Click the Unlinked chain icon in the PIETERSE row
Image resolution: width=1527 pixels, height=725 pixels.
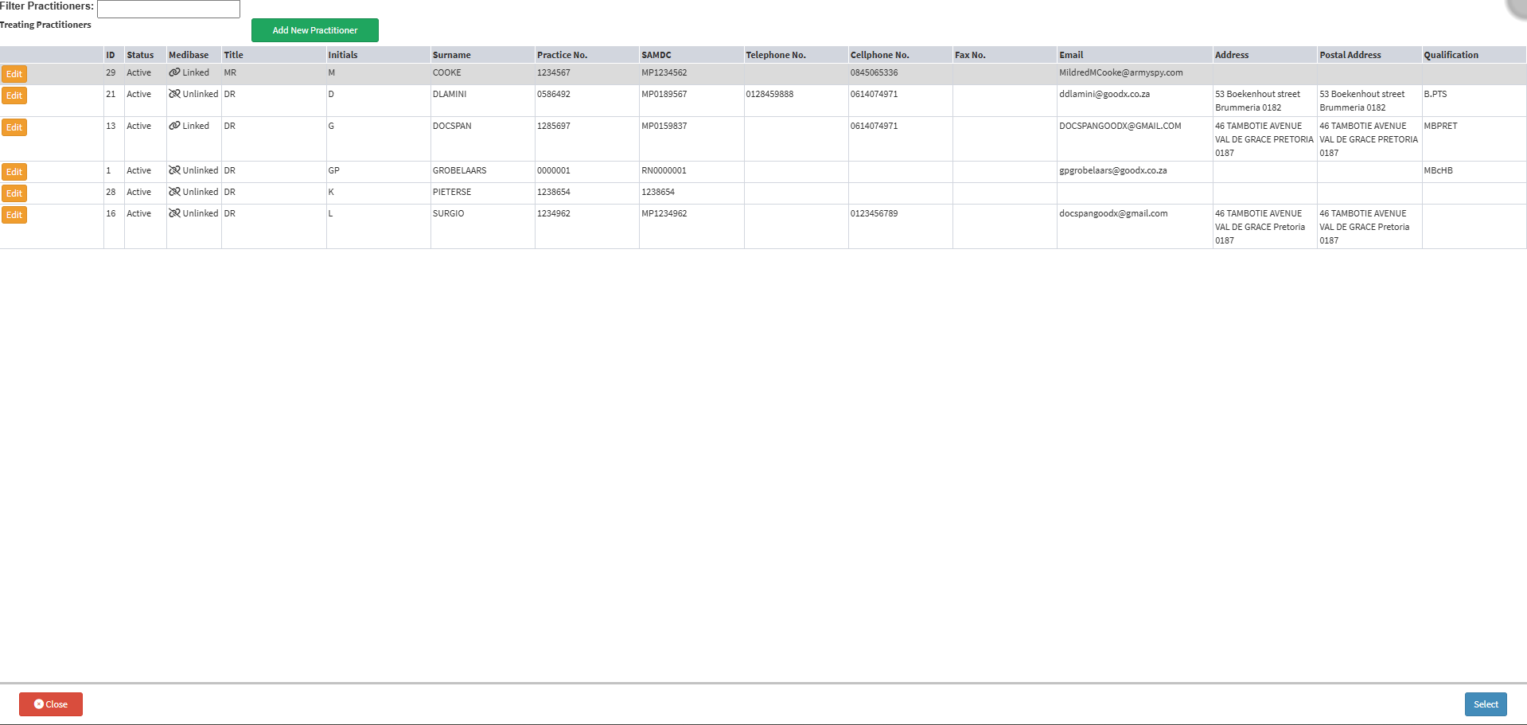174,192
